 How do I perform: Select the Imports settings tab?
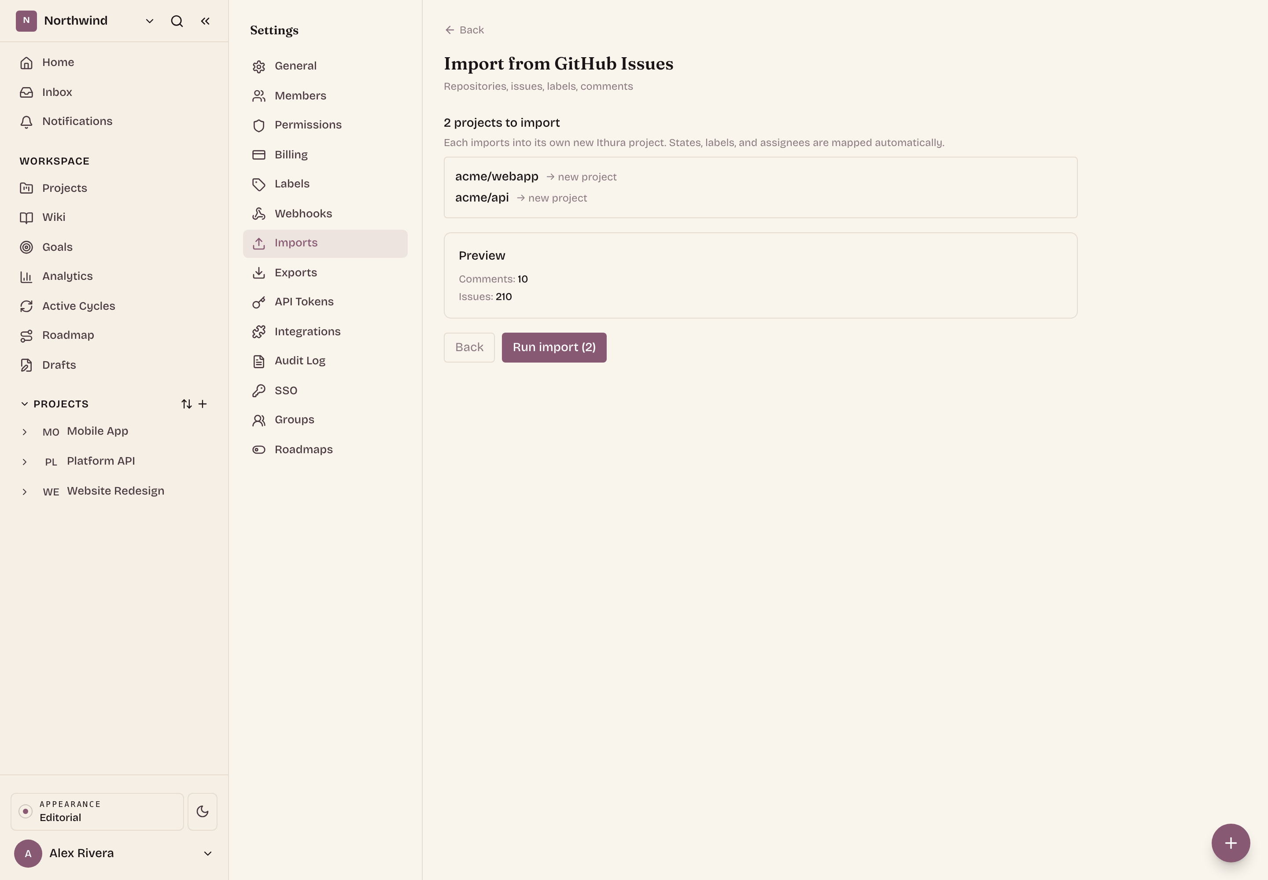(x=325, y=243)
